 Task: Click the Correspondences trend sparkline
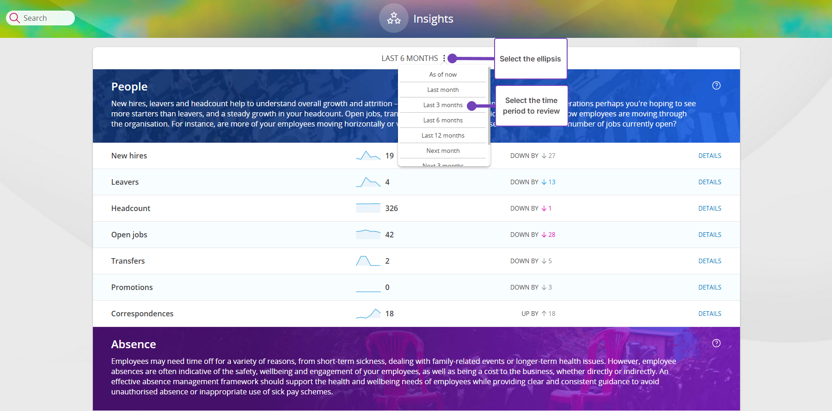[368, 314]
